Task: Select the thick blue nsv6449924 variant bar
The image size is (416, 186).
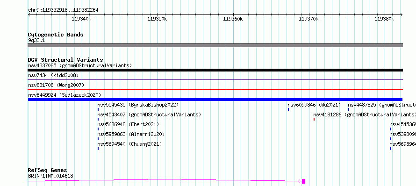Action: [x=215, y=100]
